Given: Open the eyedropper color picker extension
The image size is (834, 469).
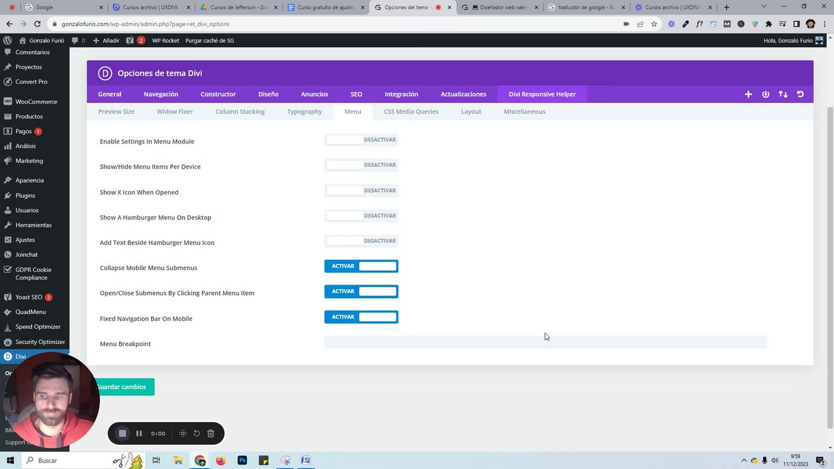Looking at the screenshot, I should (685, 24).
